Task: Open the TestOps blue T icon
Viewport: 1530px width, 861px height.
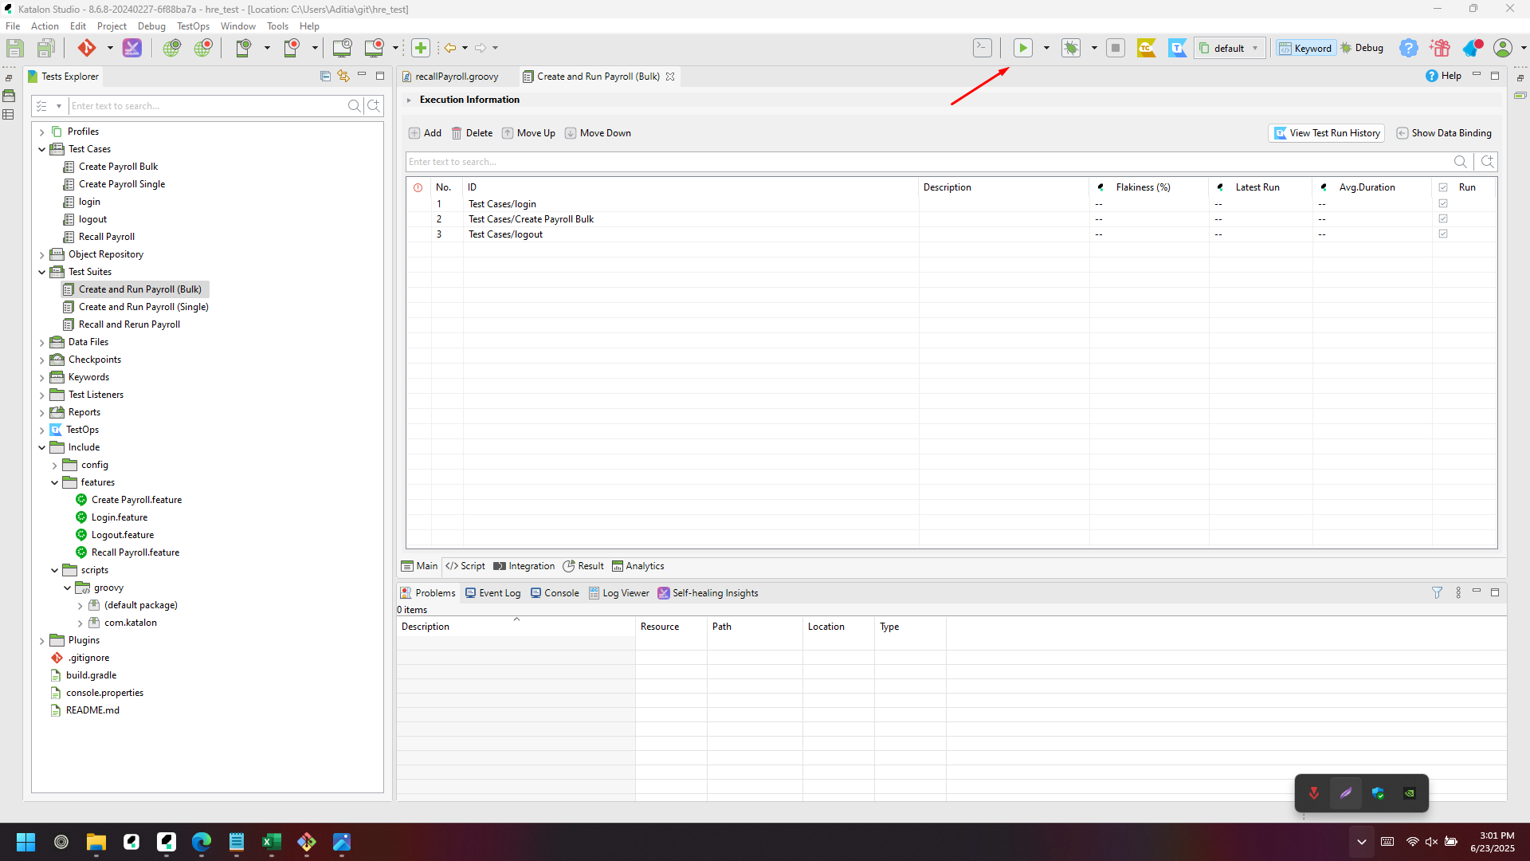Action: pyautogui.click(x=1178, y=48)
